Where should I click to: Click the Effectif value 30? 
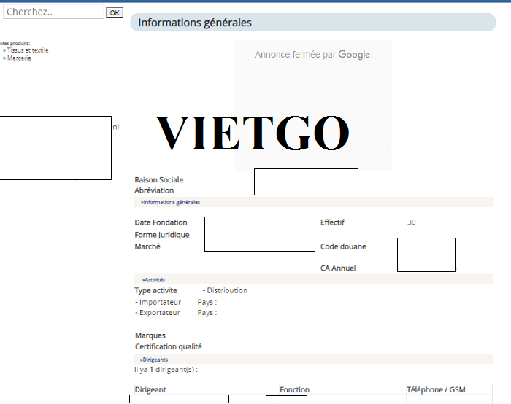click(x=411, y=222)
